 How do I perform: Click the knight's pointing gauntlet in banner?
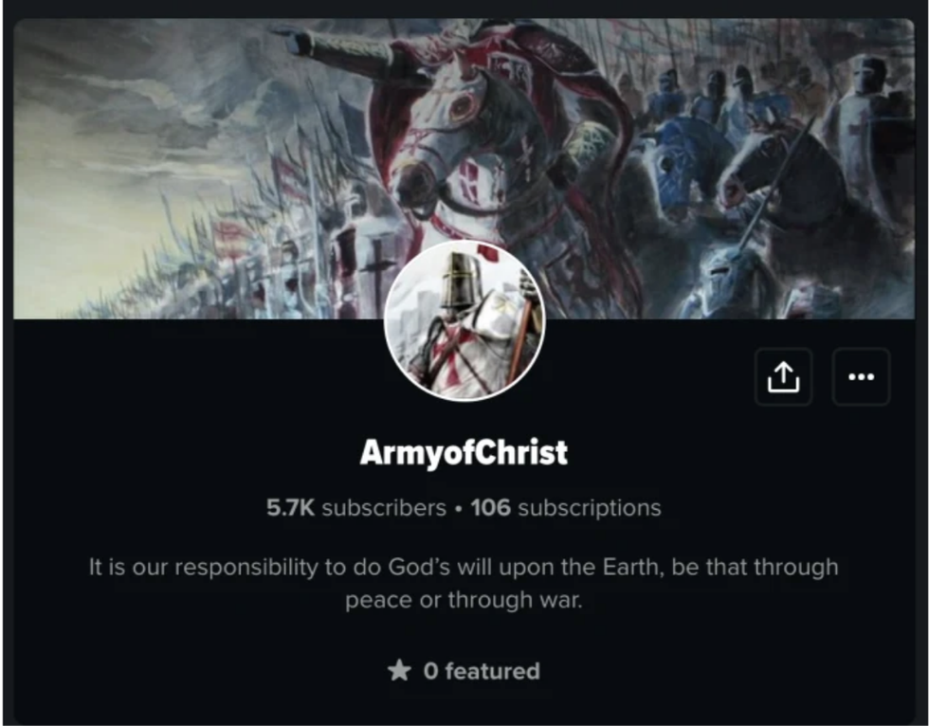(294, 40)
